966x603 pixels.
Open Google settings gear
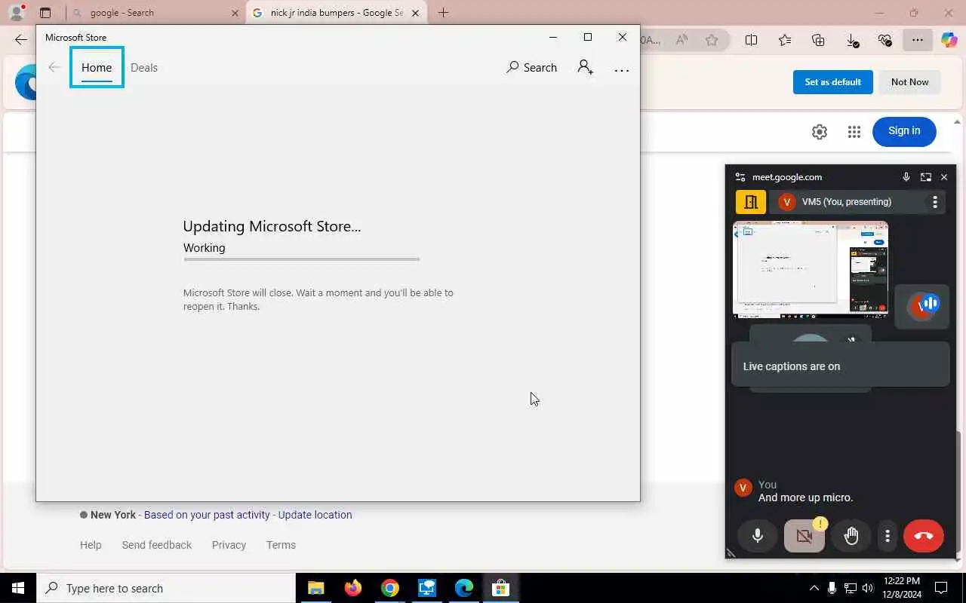(x=820, y=132)
